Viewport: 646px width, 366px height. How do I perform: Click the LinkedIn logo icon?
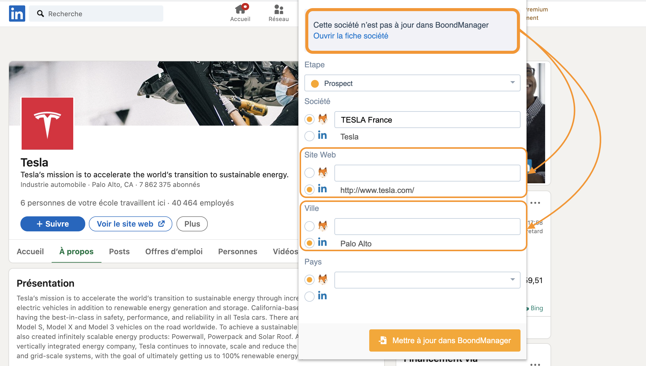tap(17, 14)
